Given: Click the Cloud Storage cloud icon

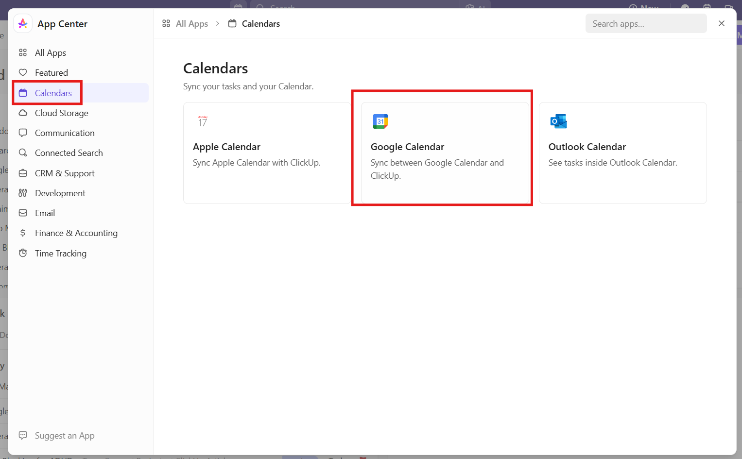Looking at the screenshot, I should tap(23, 113).
